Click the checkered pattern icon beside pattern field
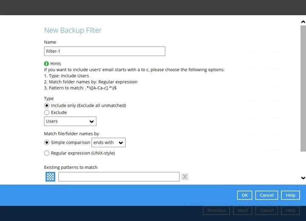 pos(51,177)
